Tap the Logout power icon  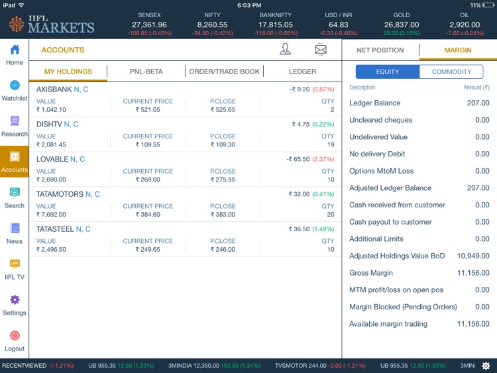(15, 335)
